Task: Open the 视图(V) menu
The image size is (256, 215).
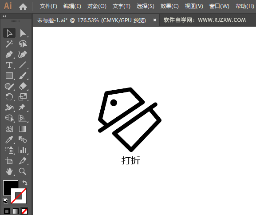Action: (194, 6)
